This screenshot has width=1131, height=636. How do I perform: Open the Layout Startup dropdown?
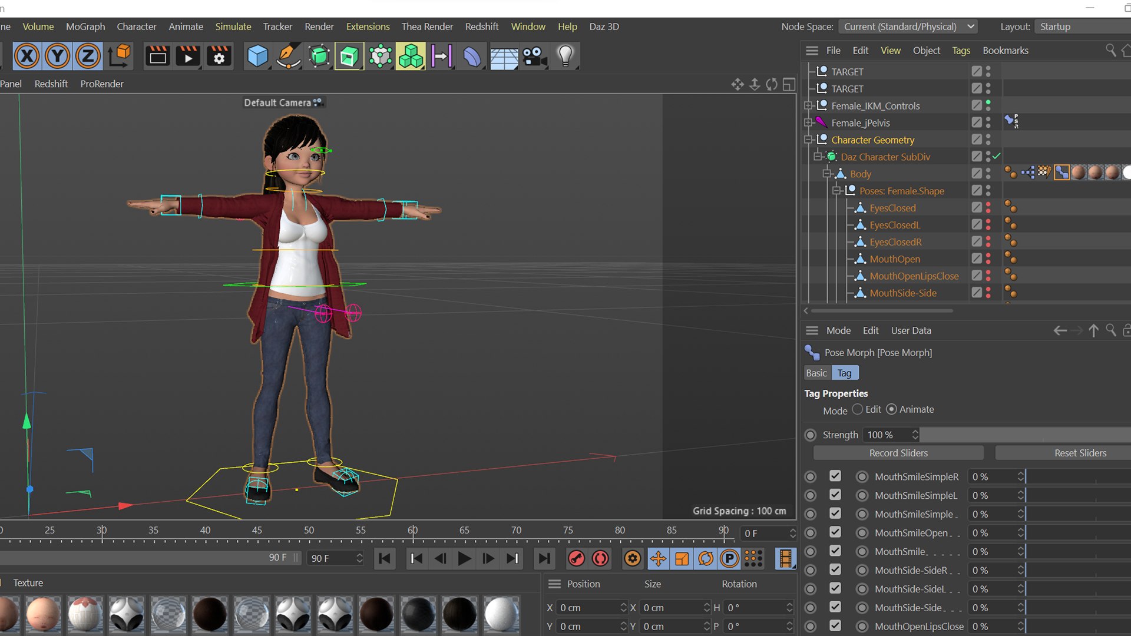[x=1083, y=26]
